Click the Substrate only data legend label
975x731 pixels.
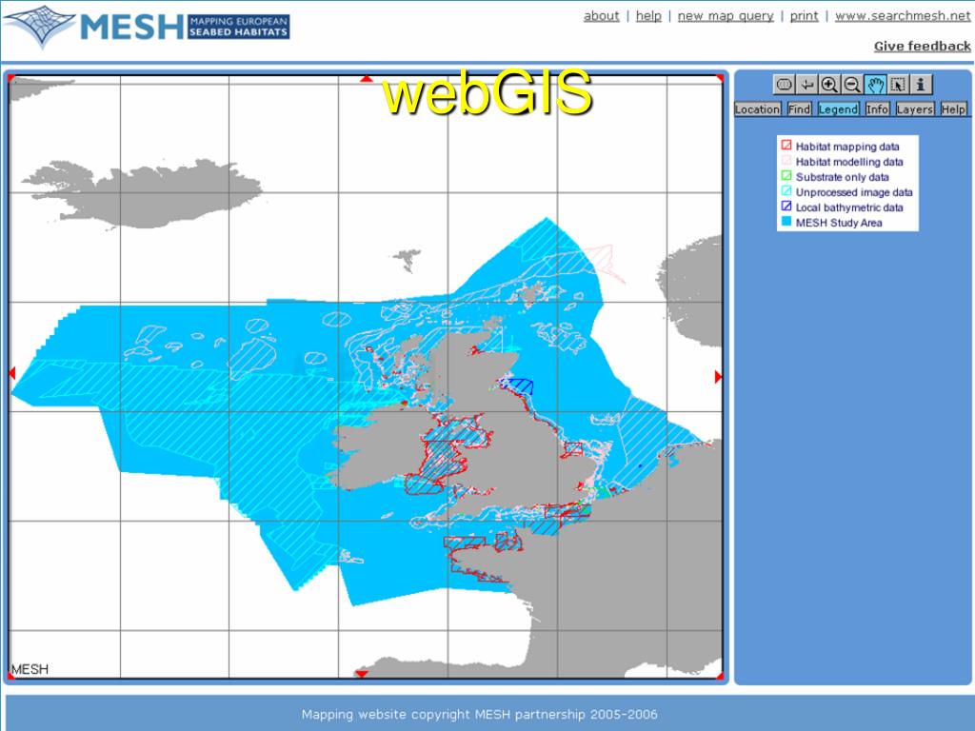point(843,177)
